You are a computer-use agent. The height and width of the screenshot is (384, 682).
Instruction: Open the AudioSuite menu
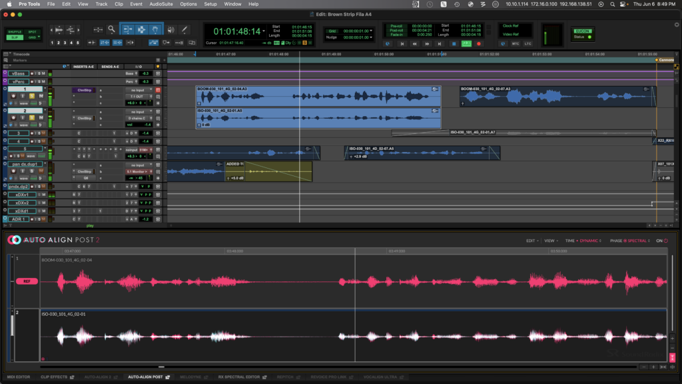tap(161, 4)
